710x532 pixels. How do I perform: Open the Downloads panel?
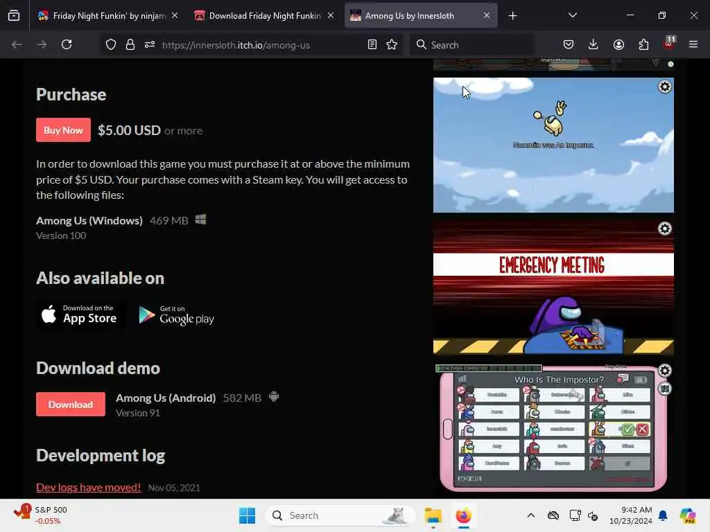[594, 44]
